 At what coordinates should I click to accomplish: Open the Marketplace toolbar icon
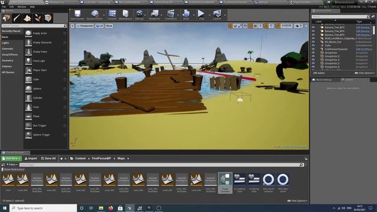pyautogui.click(x=125, y=14)
